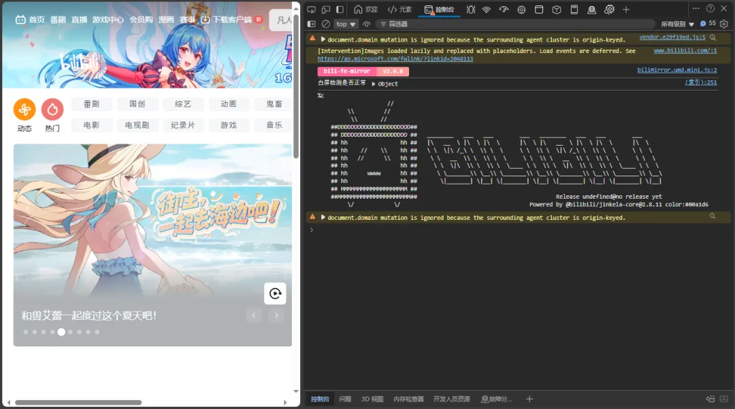Select the 综艺 category button
The height and width of the screenshot is (409, 735).
pos(183,104)
